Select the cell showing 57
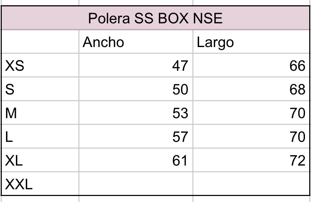The width and height of the screenshot is (311, 202). pos(136,137)
